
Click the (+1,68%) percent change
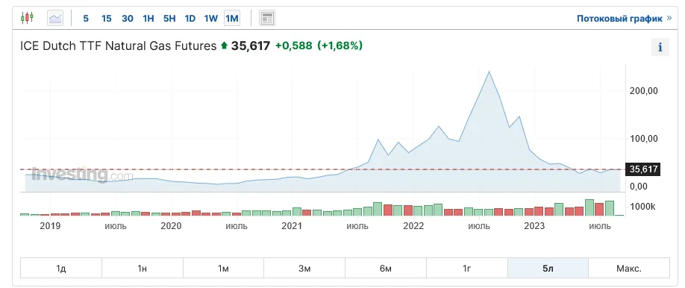[340, 46]
